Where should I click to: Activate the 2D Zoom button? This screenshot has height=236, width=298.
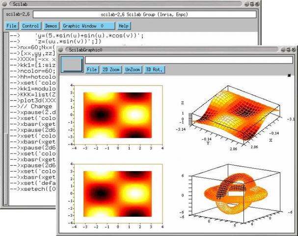pos(111,69)
